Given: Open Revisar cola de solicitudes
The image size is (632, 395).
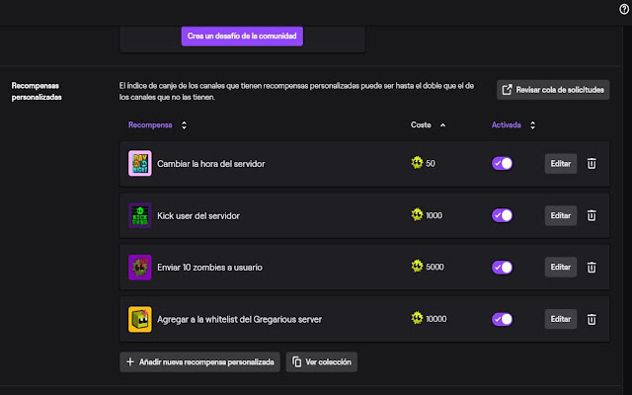Looking at the screenshot, I should point(553,90).
